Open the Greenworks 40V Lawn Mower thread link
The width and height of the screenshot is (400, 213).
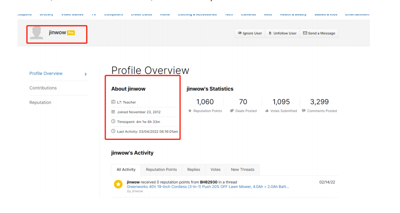coord(208,187)
